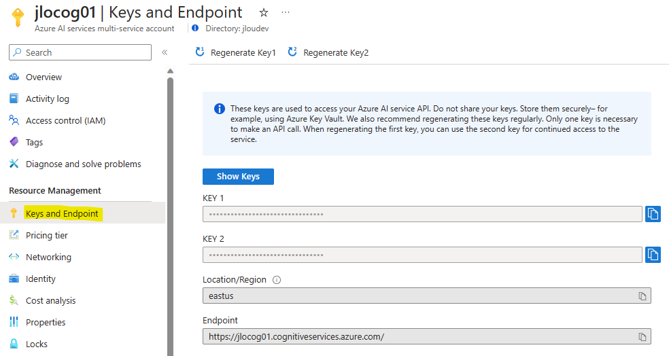This screenshot has height=356, width=669.
Task: Copy the Endpoint URL
Action: point(642,337)
